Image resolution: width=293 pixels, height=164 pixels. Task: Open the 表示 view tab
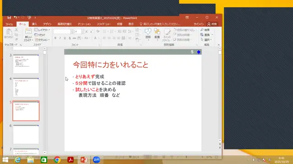coord(131,24)
